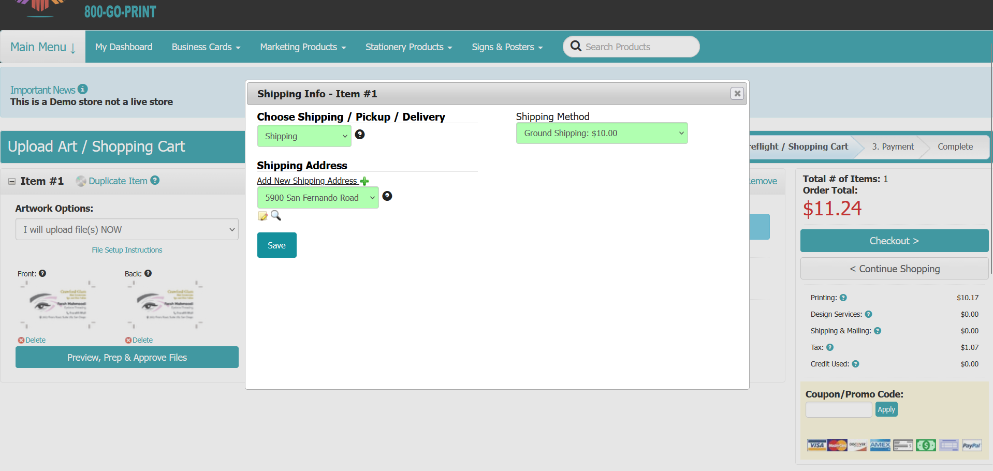Click the Coupon/Promo Code input field
Viewport: 993px width, 471px height.
838,409
